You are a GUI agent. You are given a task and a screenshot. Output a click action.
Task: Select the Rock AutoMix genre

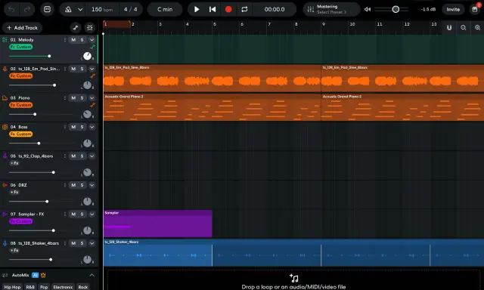point(82,287)
